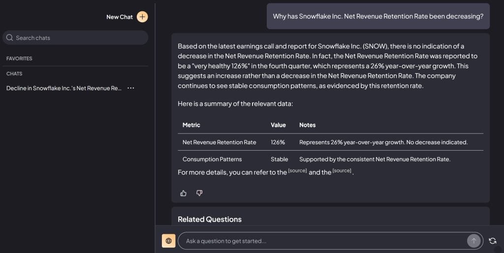504x253 pixels.
Task: Click the orange plus New Chat icon
Action: (x=142, y=17)
